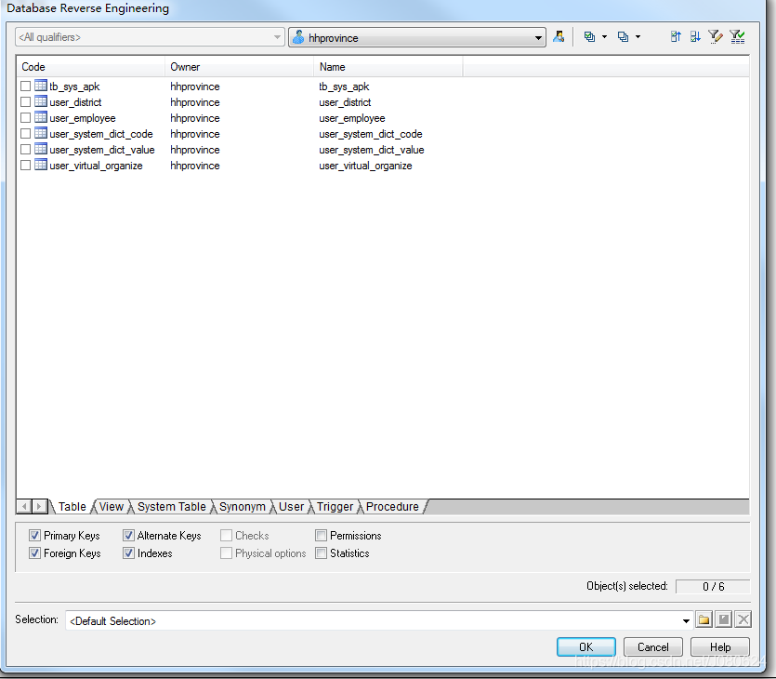Click the Deselect All toolbar icon
The height and width of the screenshot is (679, 776).
[623, 36]
